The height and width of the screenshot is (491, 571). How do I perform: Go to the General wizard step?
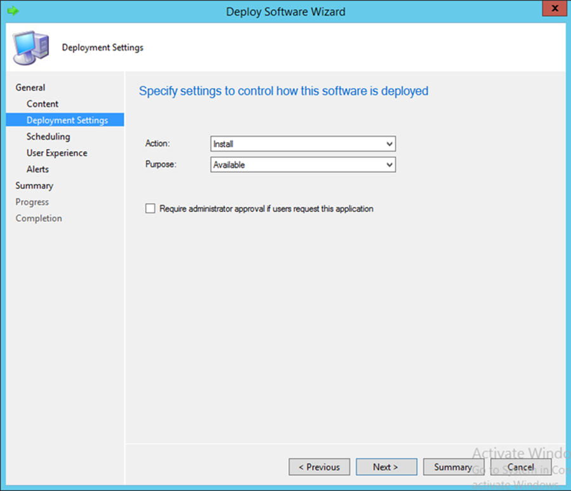point(30,88)
